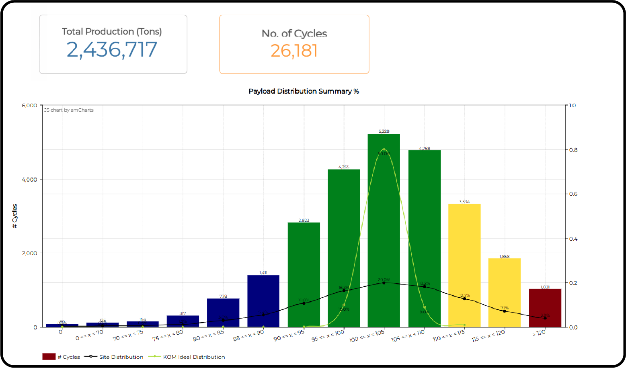Image resolution: width=626 pixels, height=368 pixels.
Task: Click the Site Distribution point labeled 7.1%
Action: (505, 311)
